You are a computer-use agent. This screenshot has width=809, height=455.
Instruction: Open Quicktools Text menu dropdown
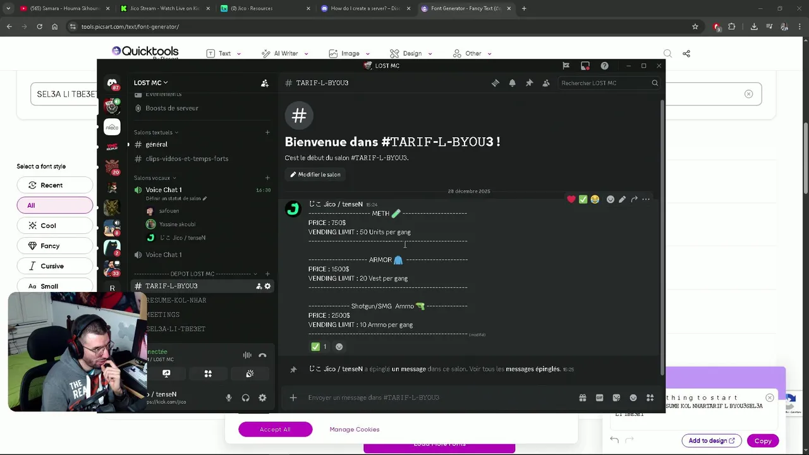coord(224,54)
